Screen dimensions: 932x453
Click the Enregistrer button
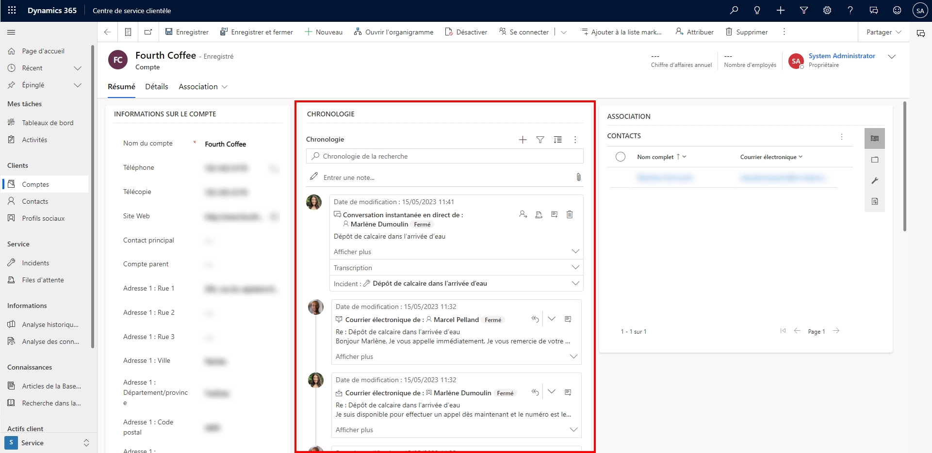click(x=187, y=32)
